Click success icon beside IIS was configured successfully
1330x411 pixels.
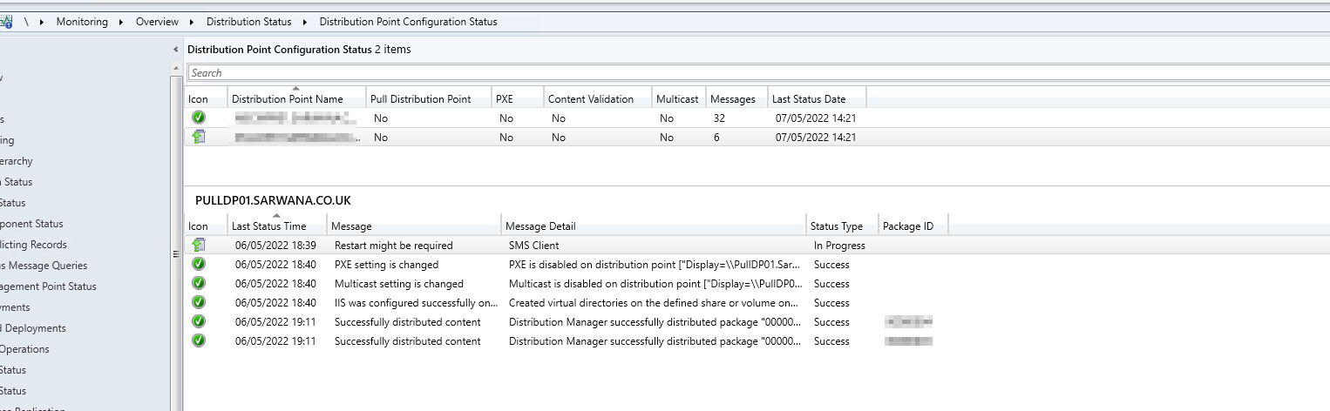[199, 302]
